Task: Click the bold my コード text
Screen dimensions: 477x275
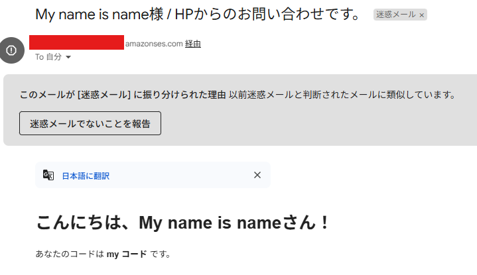Action: click(127, 254)
